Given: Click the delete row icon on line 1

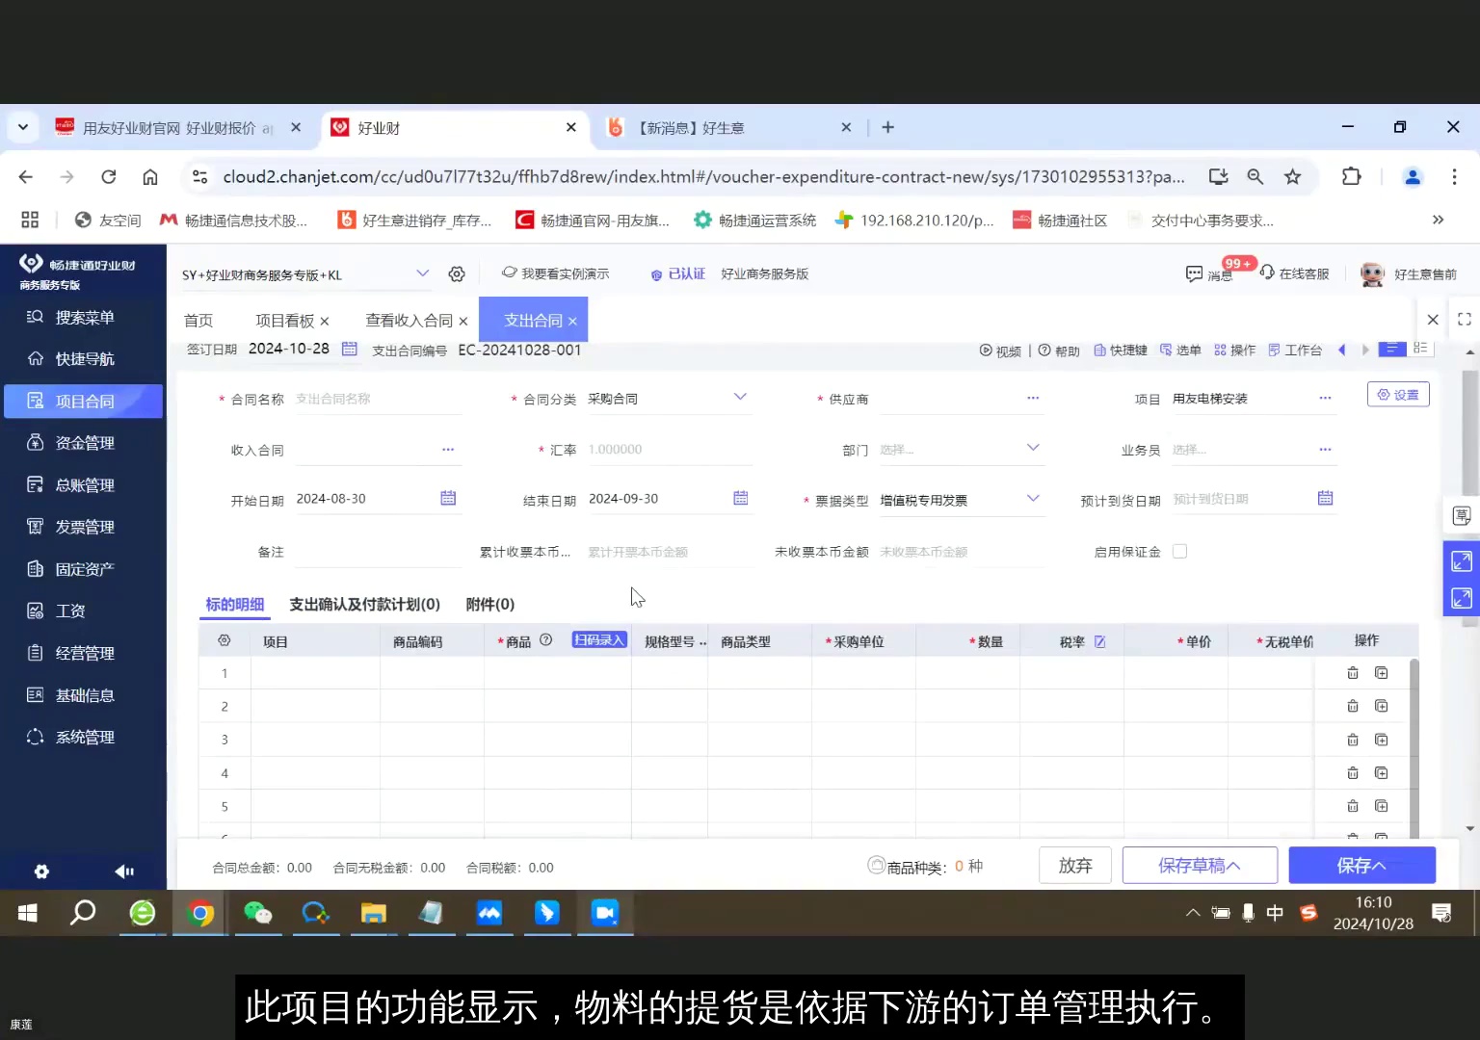Looking at the screenshot, I should (1352, 672).
